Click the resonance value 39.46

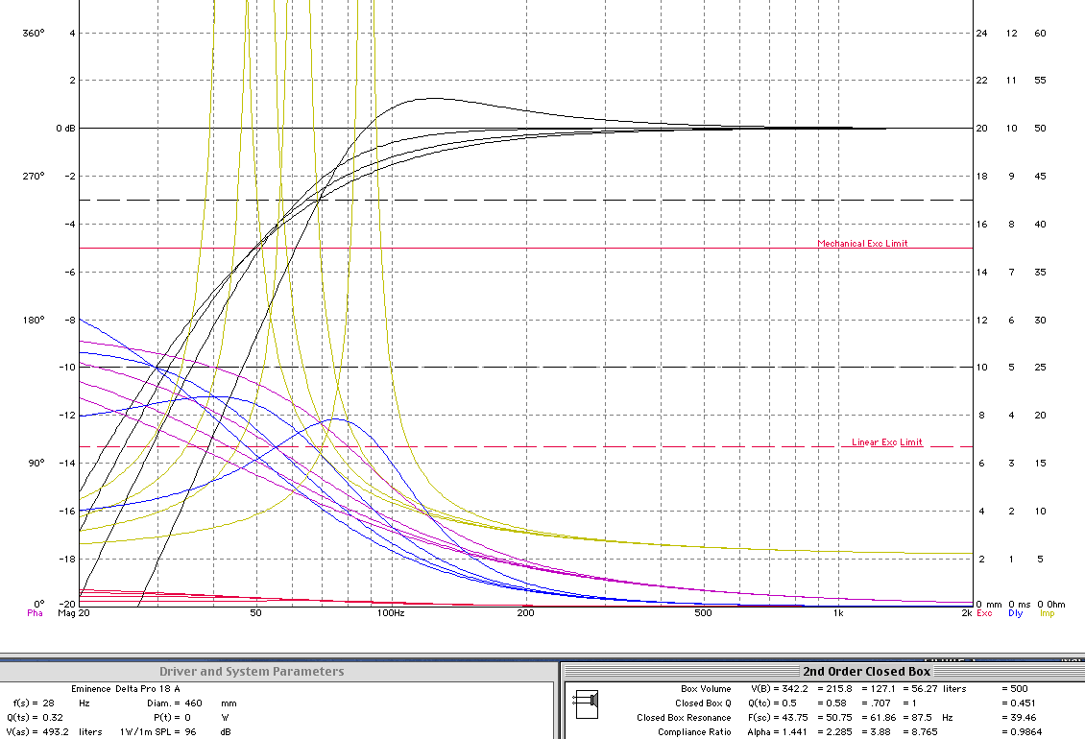coord(1024,718)
